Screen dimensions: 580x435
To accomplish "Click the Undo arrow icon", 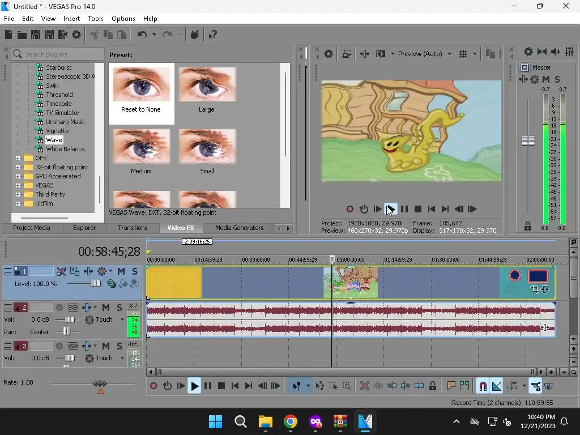I will [142, 35].
